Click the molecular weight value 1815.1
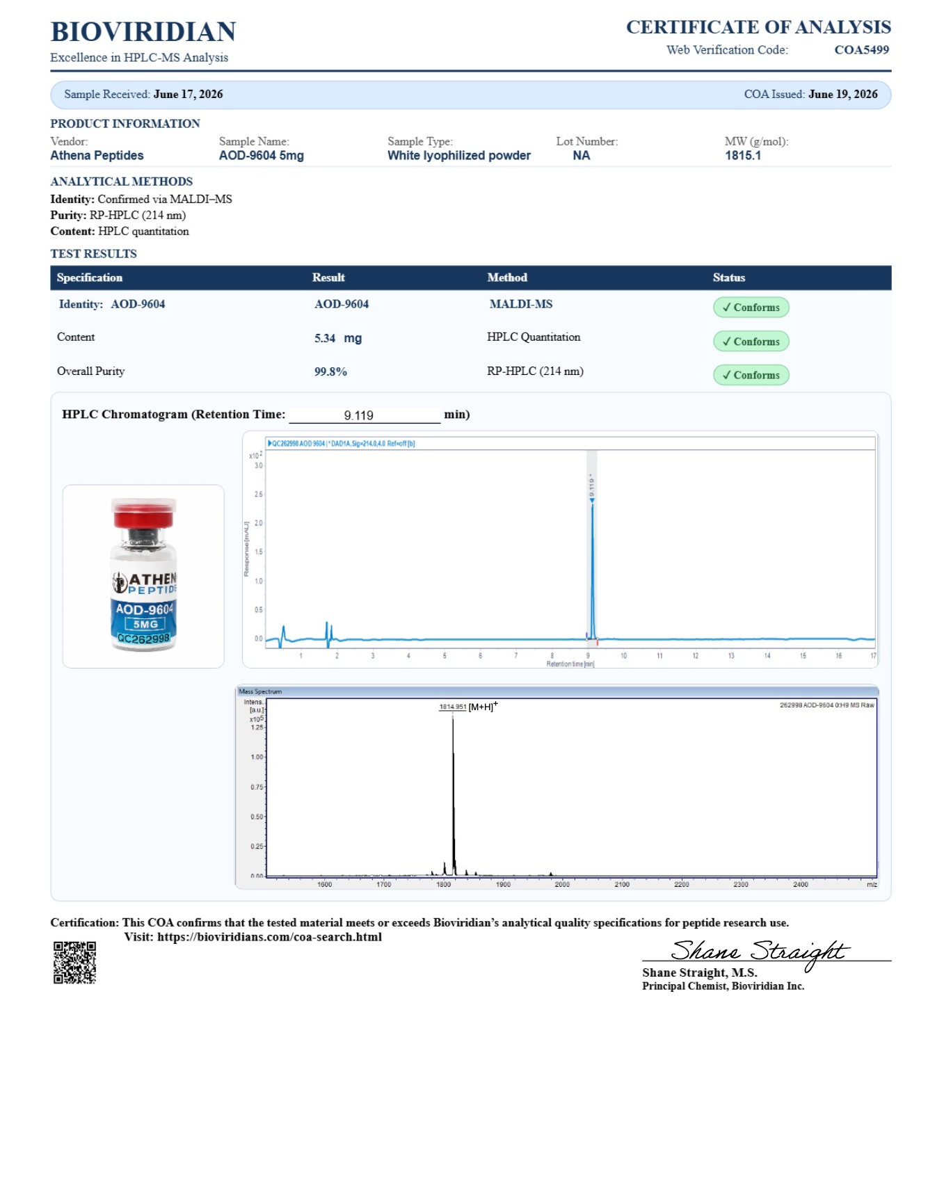Viewport: 928px width, 1202px height. tap(743, 156)
